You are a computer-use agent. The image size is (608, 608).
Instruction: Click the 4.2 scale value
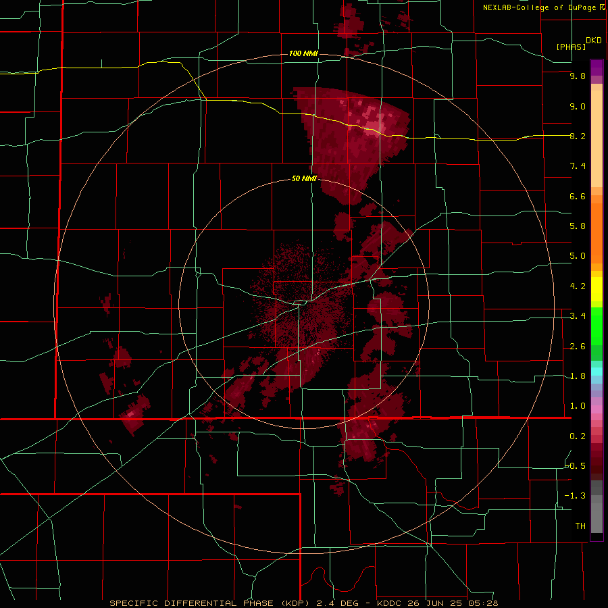[578, 286]
